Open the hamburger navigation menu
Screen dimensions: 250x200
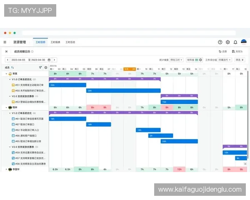(5, 42)
